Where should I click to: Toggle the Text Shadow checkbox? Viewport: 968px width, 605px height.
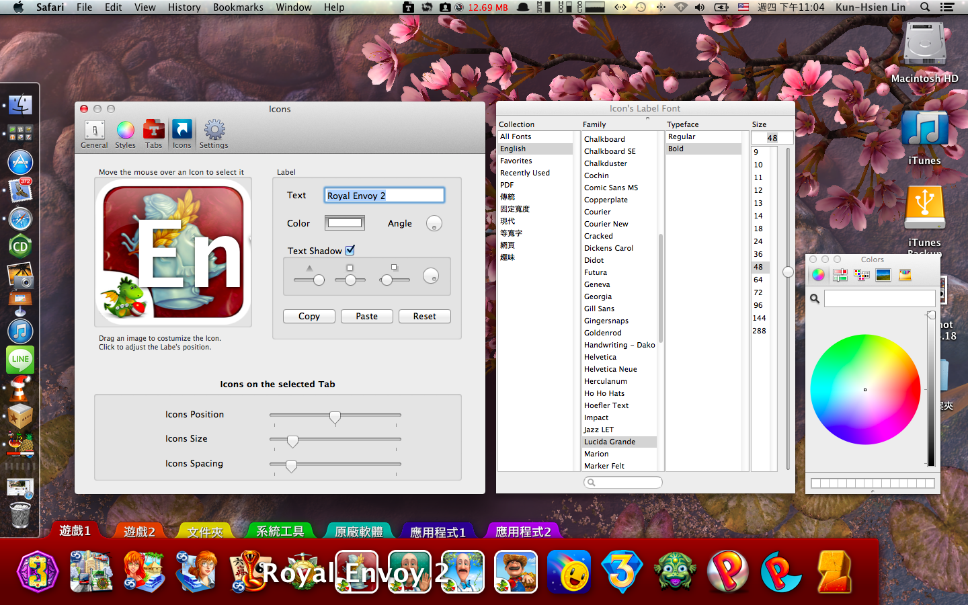pyautogui.click(x=350, y=250)
